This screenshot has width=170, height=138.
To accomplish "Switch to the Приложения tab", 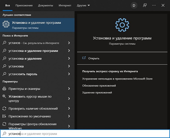I will (24, 5).
